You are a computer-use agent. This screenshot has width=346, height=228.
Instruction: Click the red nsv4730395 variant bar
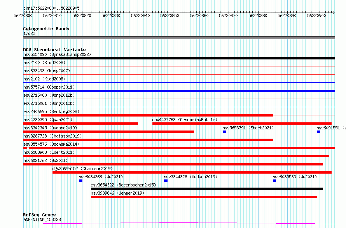click(x=80, y=124)
